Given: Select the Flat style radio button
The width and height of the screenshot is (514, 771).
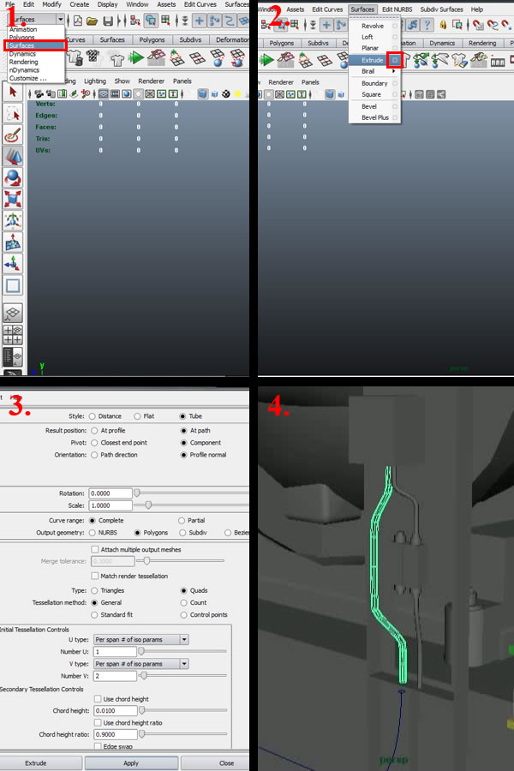Looking at the screenshot, I should pos(137,416).
